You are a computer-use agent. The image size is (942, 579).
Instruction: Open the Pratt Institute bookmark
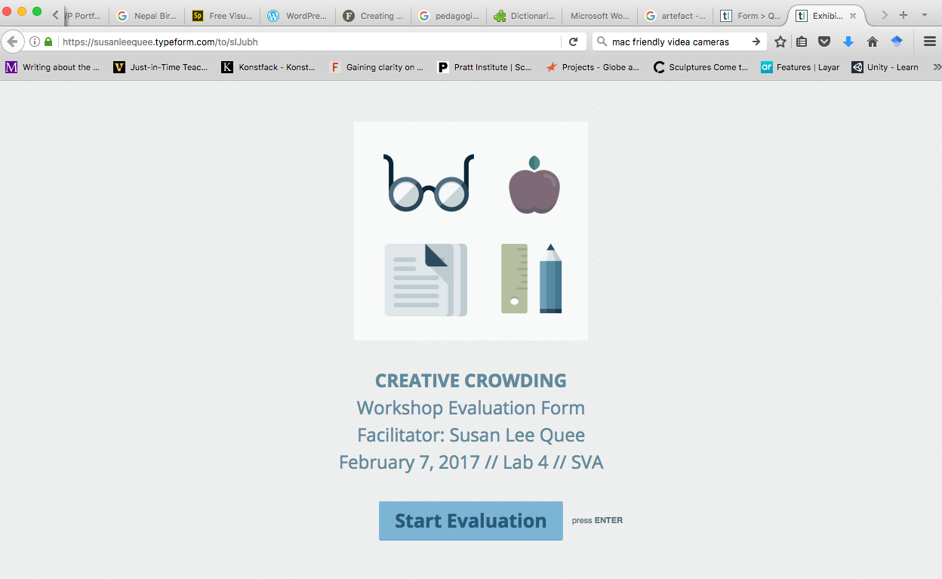tap(485, 67)
